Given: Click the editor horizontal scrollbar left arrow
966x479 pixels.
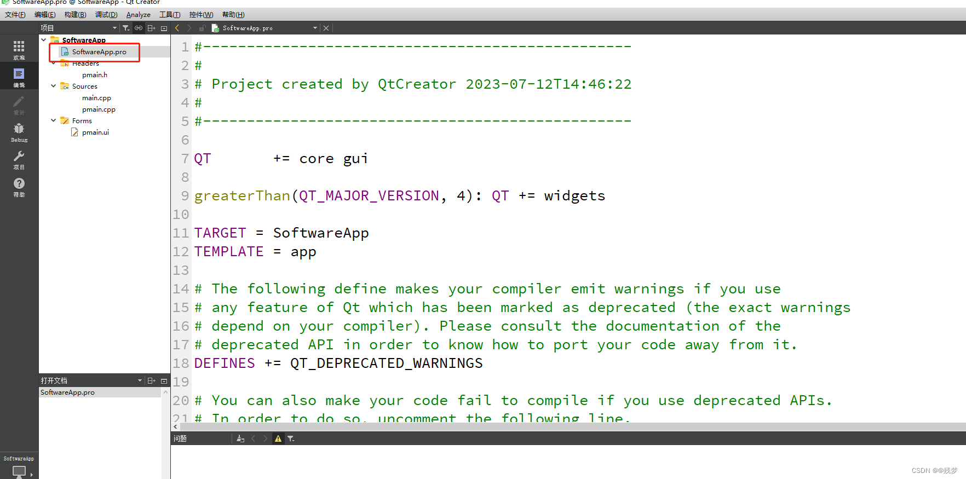Looking at the screenshot, I should [175, 426].
